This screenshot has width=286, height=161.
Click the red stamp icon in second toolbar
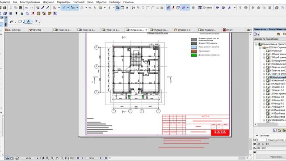coord(33,13)
